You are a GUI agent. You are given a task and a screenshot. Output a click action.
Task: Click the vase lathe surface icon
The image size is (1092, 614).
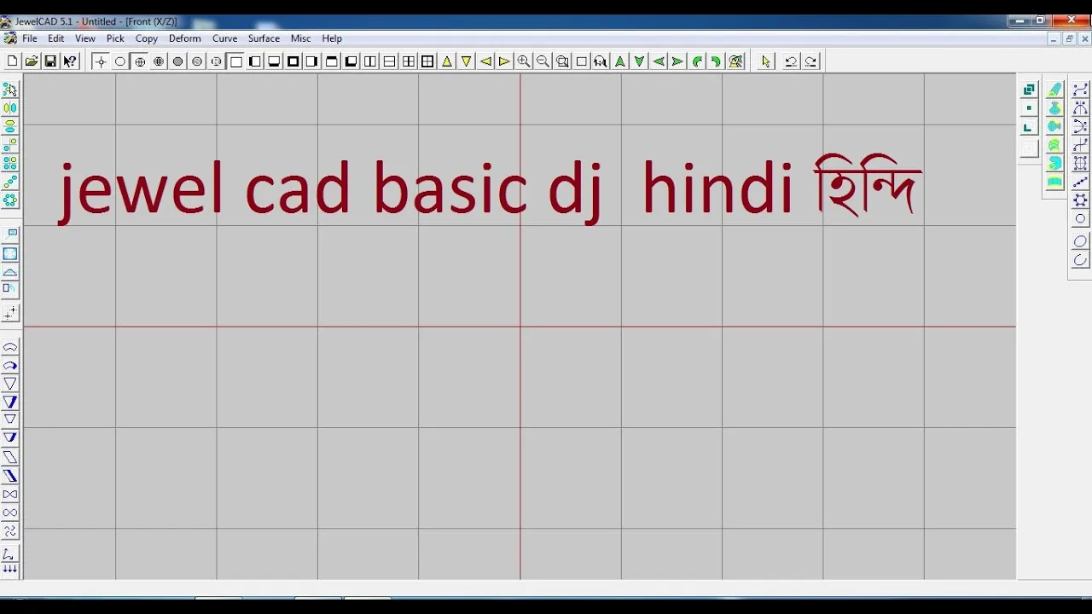coord(1055,108)
